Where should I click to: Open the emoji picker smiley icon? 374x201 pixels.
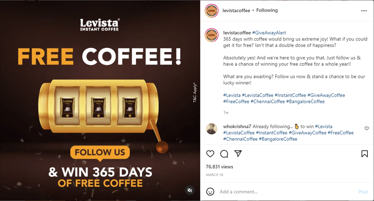pyautogui.click(x=210, y=192)
